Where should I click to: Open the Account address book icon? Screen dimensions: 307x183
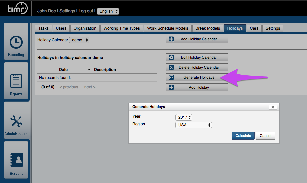pos(16,160)
